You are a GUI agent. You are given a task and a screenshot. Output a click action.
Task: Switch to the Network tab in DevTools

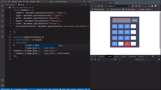(124, 56)
